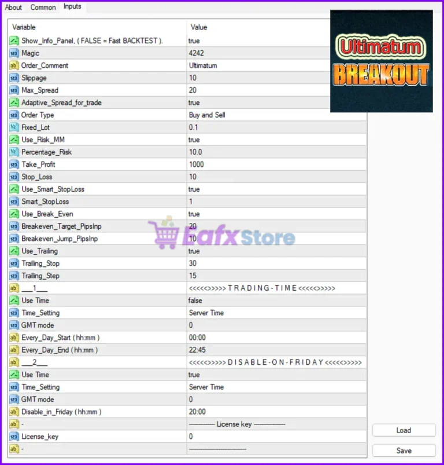This screenshot has width=444, height=465.
Task: Open Time_Setting Server Time dropdown under Disable on Friday
Action: tap(206, 387)
